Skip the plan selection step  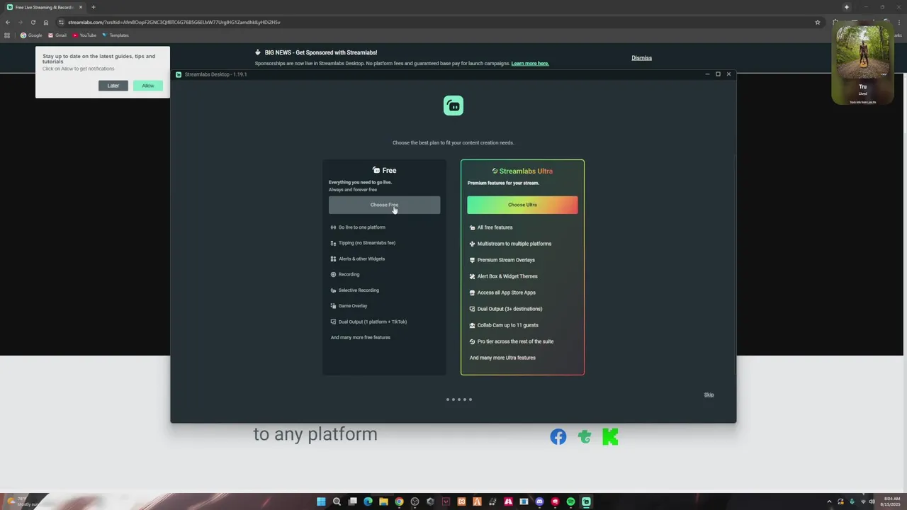[709, 395]
